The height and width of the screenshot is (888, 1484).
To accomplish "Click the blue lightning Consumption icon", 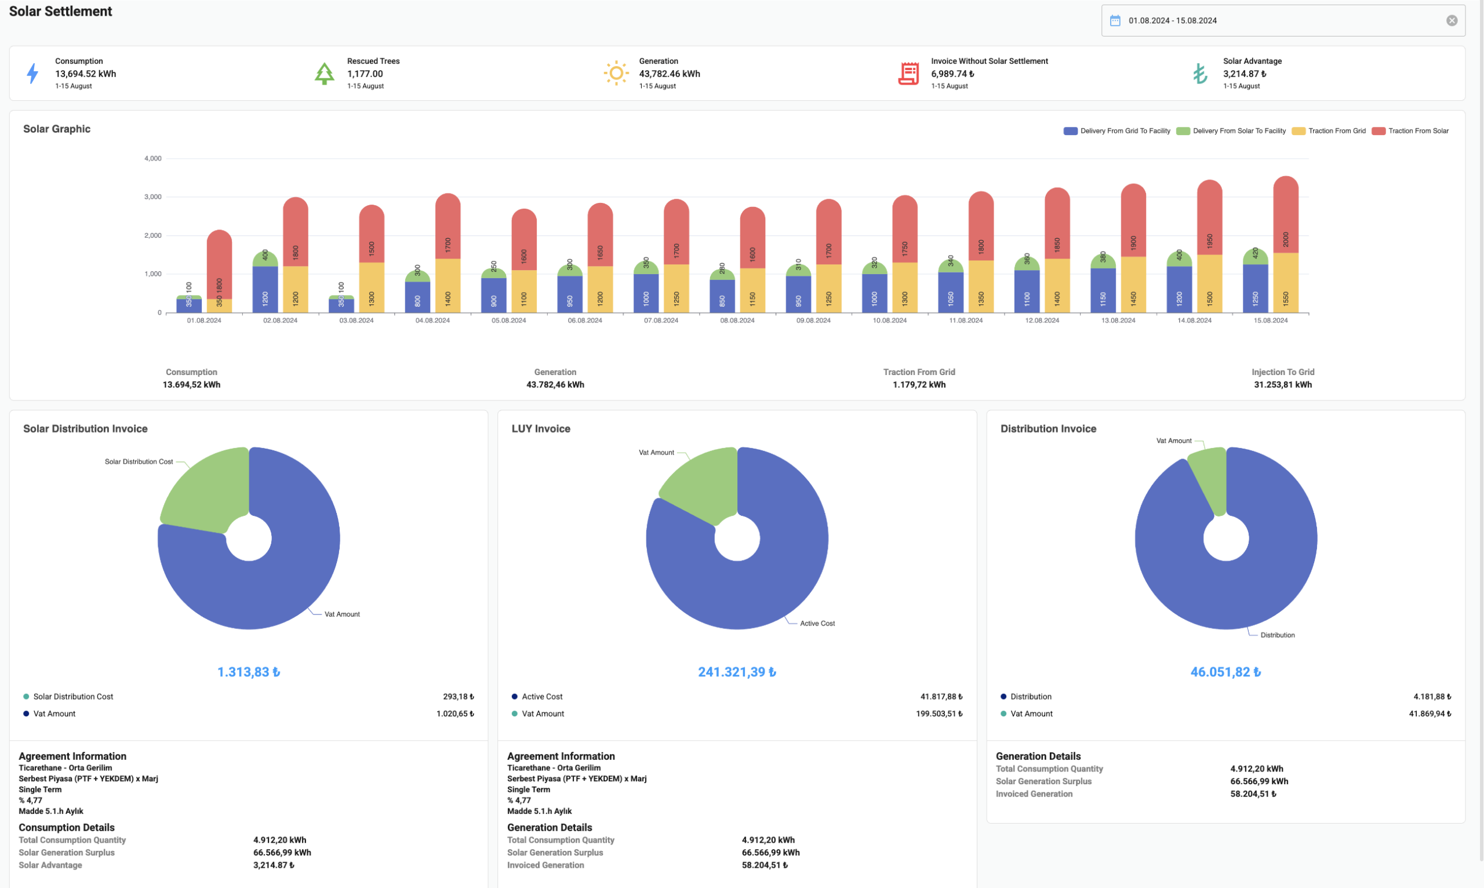I will (x=33, y=73).
